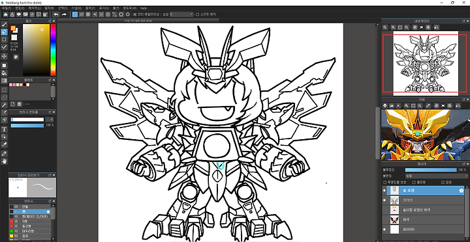Click the speech bubble icon in toolbar
This screenshot has width=470, height=242.
(19, 14)
